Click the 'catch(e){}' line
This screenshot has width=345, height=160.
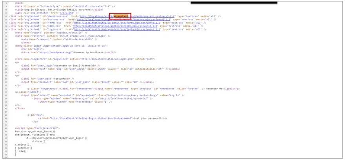coord(24,148)
